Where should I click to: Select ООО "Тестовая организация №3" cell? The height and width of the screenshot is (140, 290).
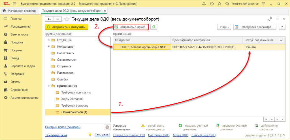click(x=142, y=47)
